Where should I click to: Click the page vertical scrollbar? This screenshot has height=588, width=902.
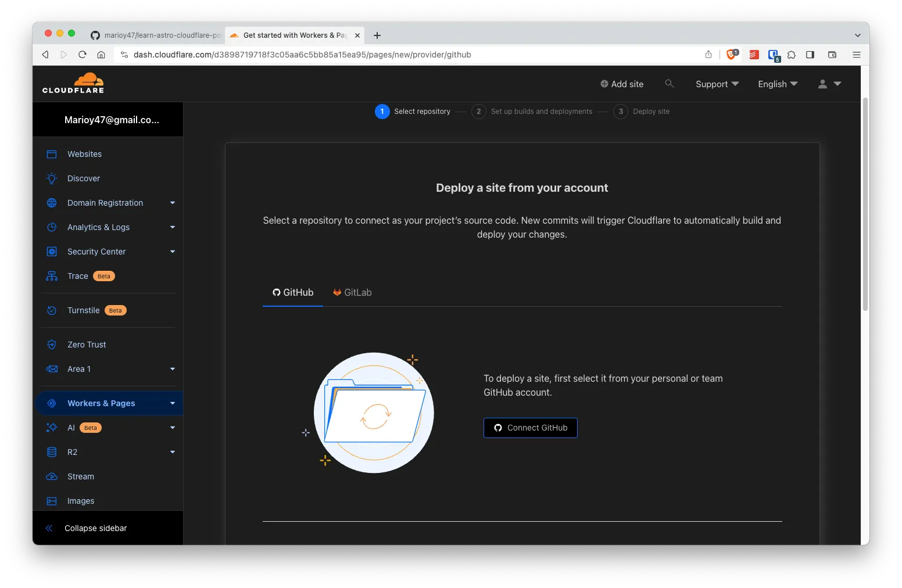pyautogui.click(x=865, y=203)
